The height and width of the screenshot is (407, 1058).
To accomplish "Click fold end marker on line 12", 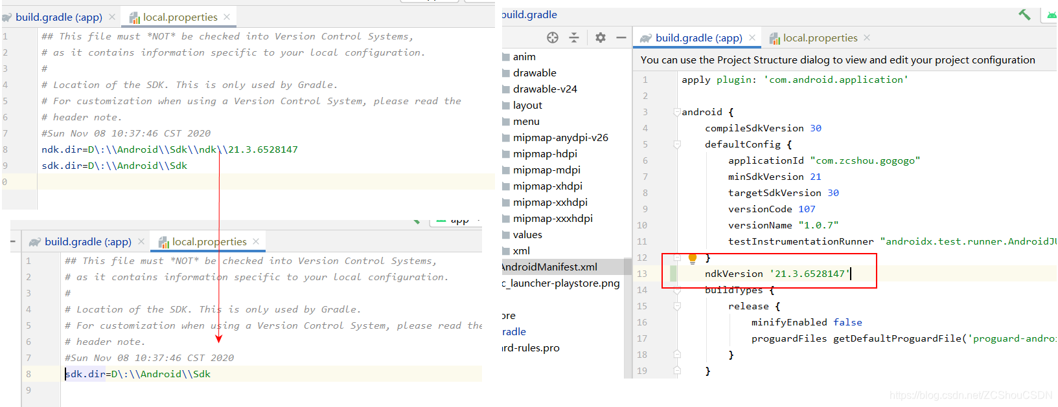I will tap(677, 258).
